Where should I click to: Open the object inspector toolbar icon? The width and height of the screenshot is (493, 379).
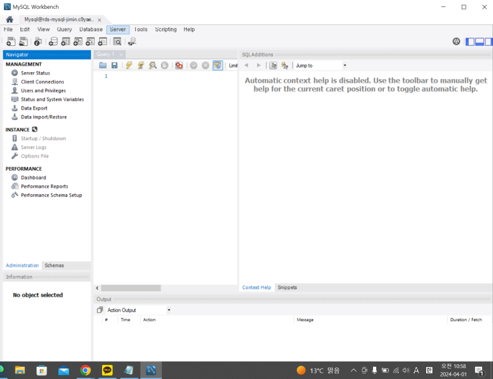(x=38, y=41)
